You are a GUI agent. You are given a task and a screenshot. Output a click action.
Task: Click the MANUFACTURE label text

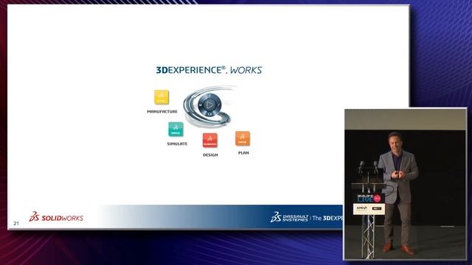click(x=162, y=111)
